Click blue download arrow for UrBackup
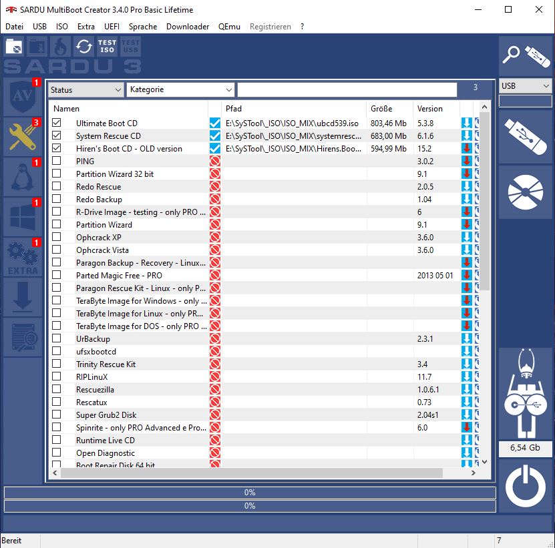Viewport: 555px width, 548px height. pos(467,338)
